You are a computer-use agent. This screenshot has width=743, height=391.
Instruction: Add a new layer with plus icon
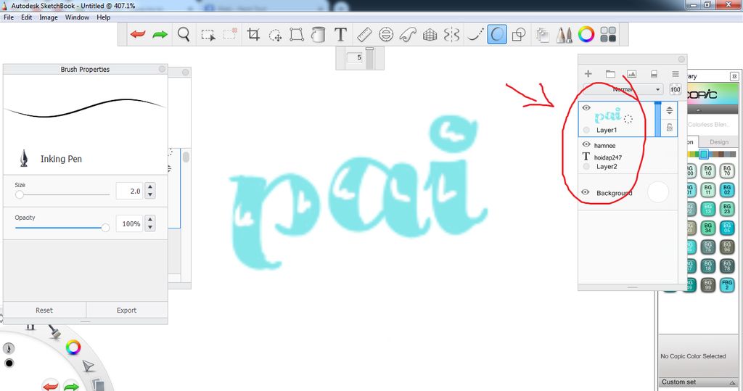coord(588,74)
